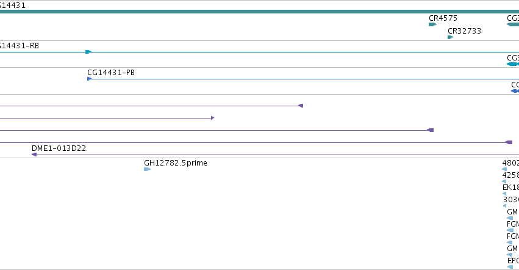Click the CR32733 label text

(x=464, y=31)
